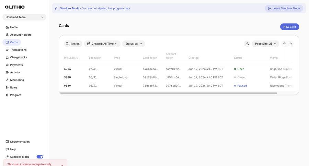Image resolution: width=309 pixels, height=166 pixels.
Task: Click account token caa90422...
Action: tap(173, 69)
